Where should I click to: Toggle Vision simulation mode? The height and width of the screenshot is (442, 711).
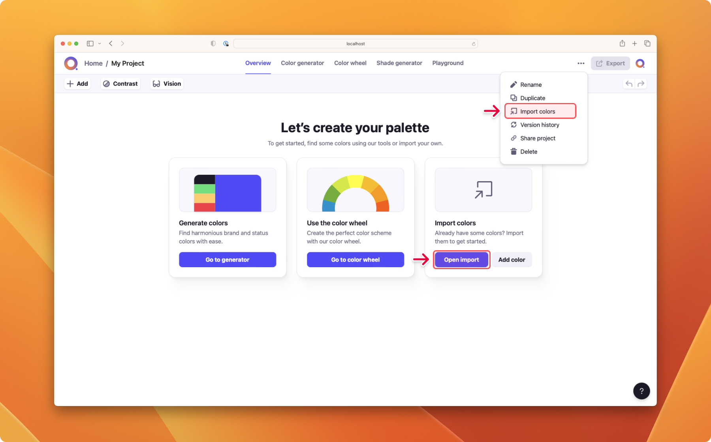click(167, 84)
